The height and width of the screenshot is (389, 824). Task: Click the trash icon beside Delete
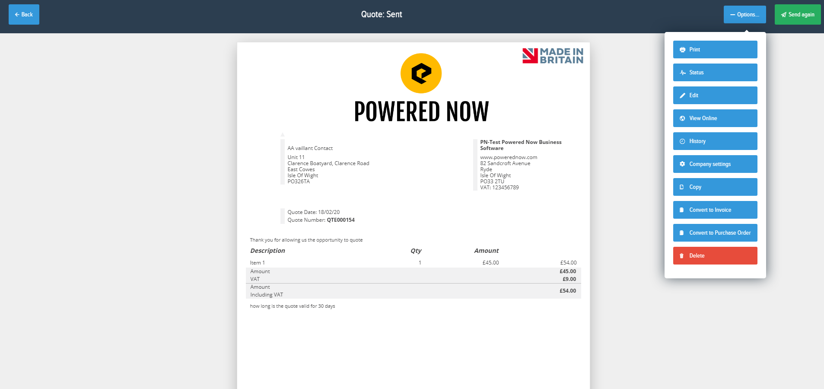click(x=682, y=256)
